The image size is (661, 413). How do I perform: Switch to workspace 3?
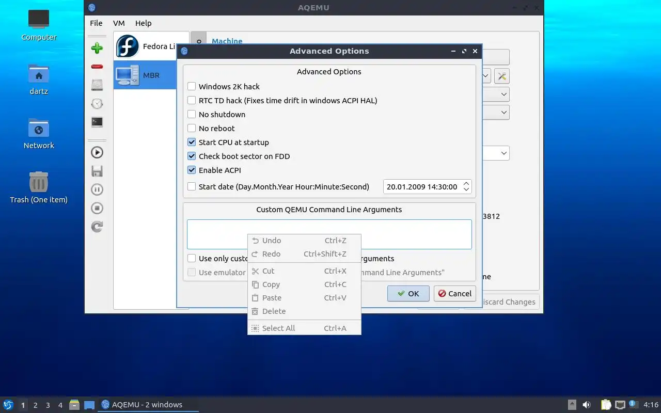click(48, 405)
